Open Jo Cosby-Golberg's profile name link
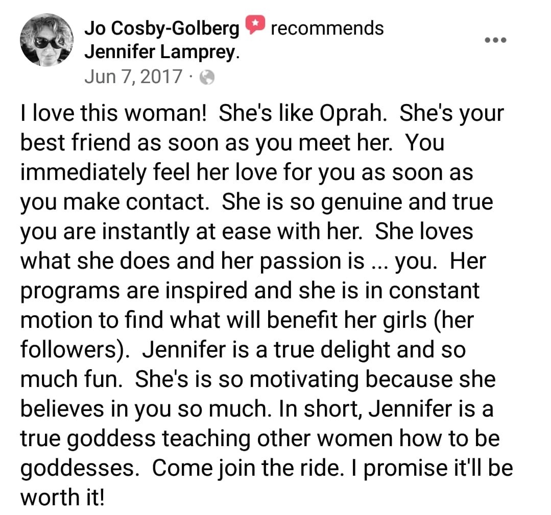551x515 pixels. point(162,28)
